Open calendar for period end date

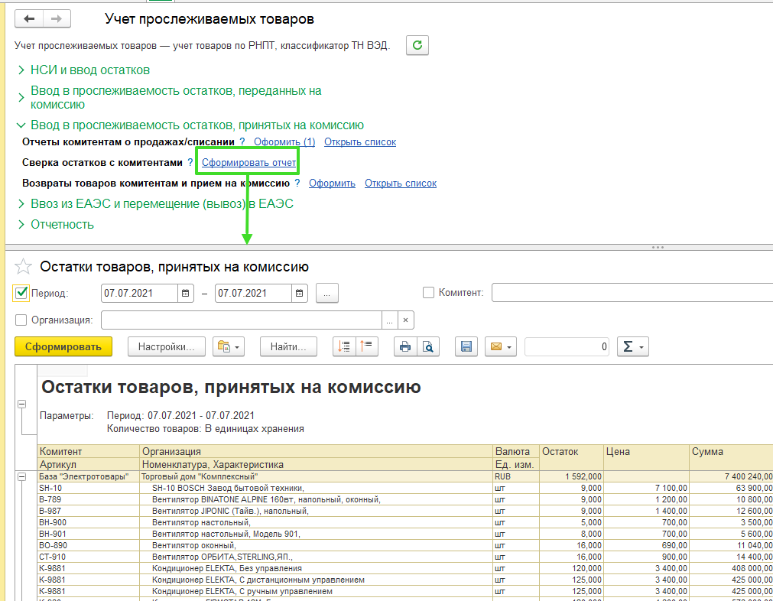click(x=299, y=294)
